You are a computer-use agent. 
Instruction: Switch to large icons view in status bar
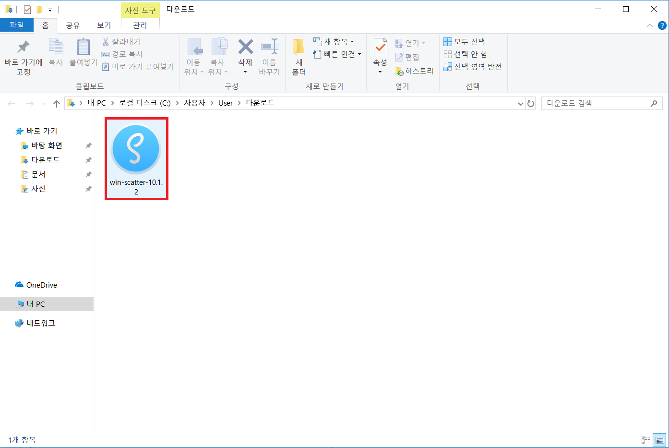tap(660, 440)
